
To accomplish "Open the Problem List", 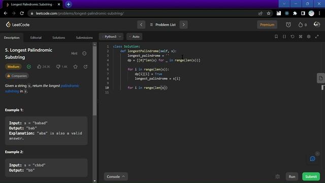I will pyautogui.click(x=162, y=25).
